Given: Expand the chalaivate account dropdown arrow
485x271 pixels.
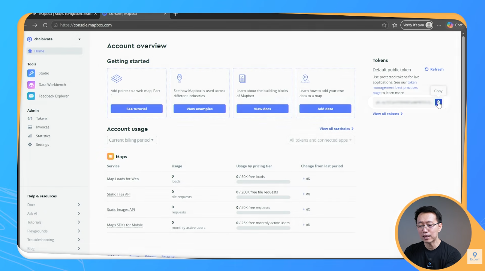Looking at the screenshot, I should 79,39.
